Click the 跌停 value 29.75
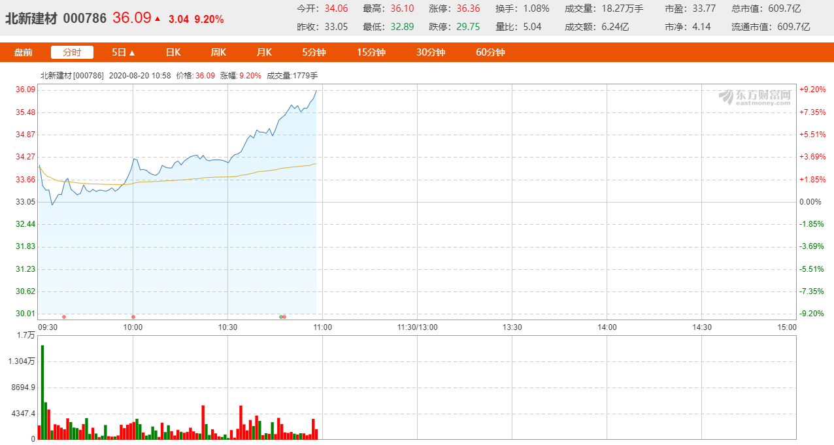The width and height of the screenshot is (834, 445). [x=468, y=27]
